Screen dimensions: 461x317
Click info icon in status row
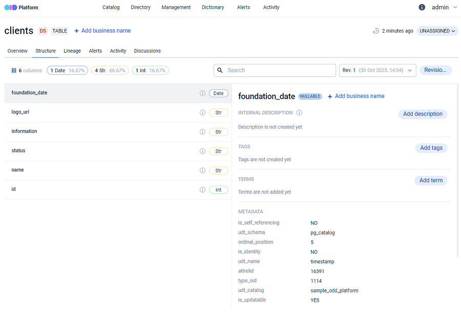(202, 151)
